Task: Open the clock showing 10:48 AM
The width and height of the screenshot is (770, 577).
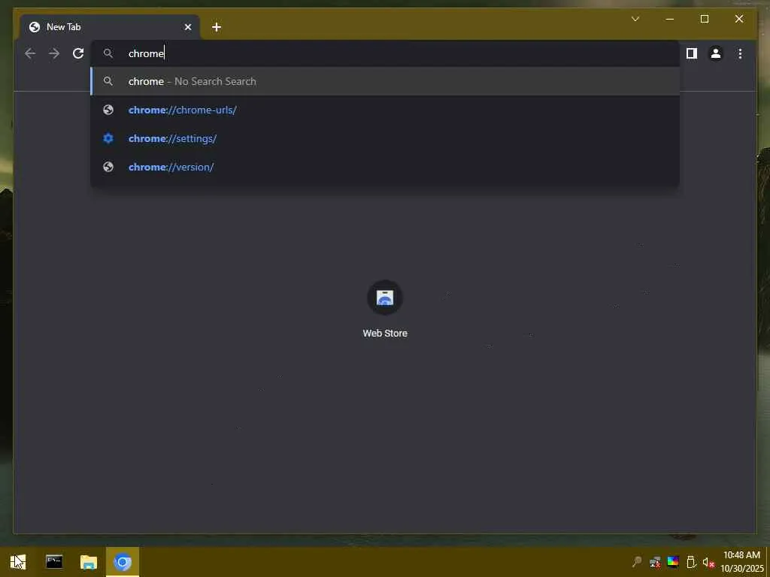Action: [x=742, y=562]
